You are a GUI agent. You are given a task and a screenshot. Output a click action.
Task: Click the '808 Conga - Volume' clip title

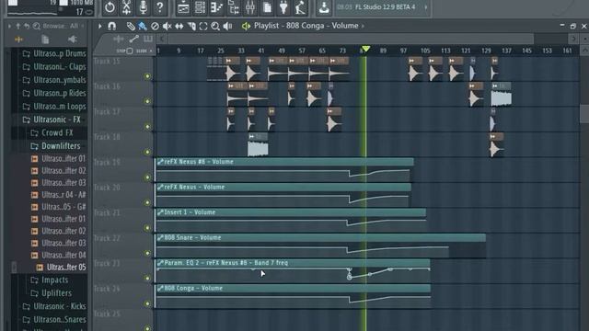pyautogui.click(x=193, y=288)
